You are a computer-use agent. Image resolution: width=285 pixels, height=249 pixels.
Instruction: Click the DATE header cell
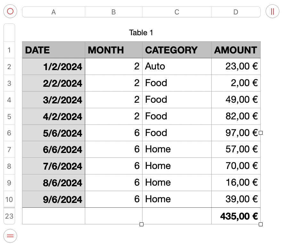tap(53, 50)
